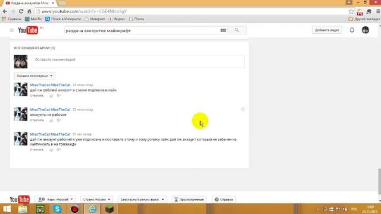
Task: Open the safe mode dropdown "Безопасный режим"
Action: (x=142, y=200)
